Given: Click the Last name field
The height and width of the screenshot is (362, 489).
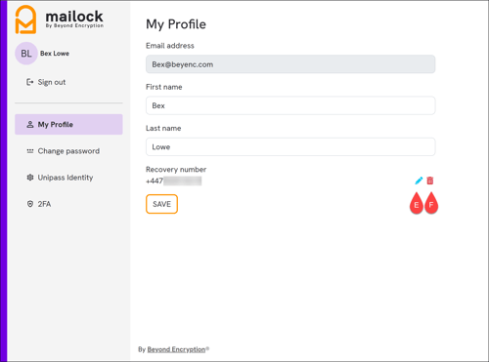Looking at the screenshot, I should click(290, 146).
